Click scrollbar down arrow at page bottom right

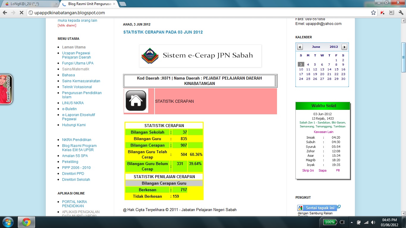click(x=403, y=213)
